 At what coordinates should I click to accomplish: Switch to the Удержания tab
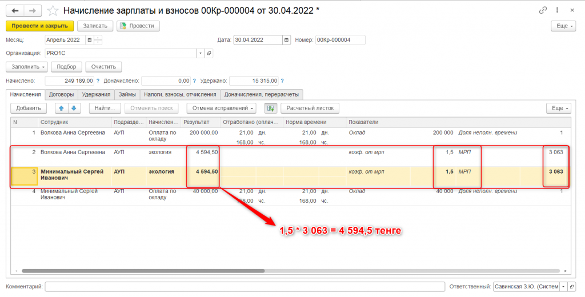(x=95, y=94)
